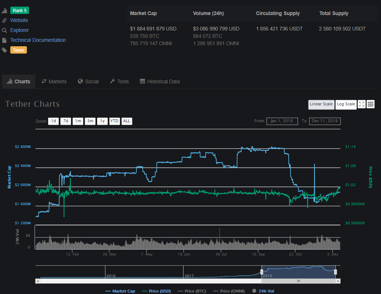This screenshot has width=381, height=294.
Task: Toggle Market Cap series in legend
Action: [120, 291]
